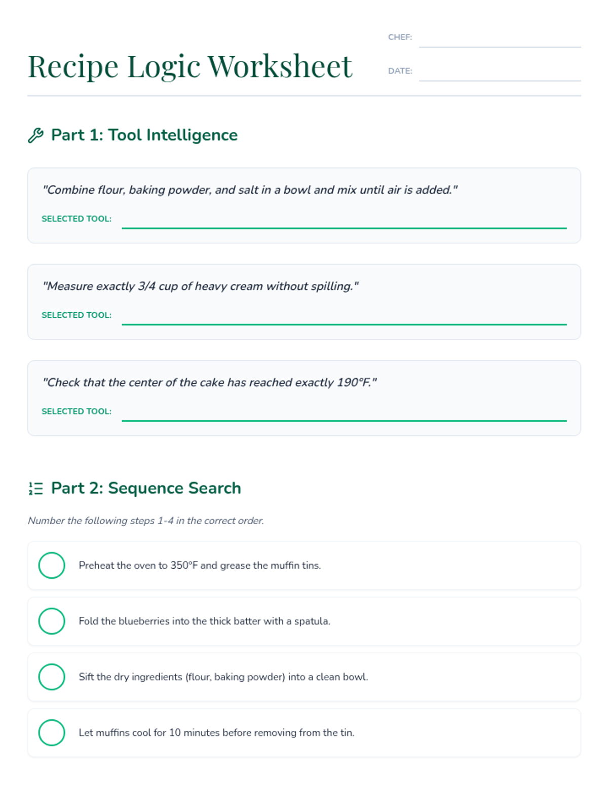
Task: Click the Check that the center prompt text
Action: point(210,383)
